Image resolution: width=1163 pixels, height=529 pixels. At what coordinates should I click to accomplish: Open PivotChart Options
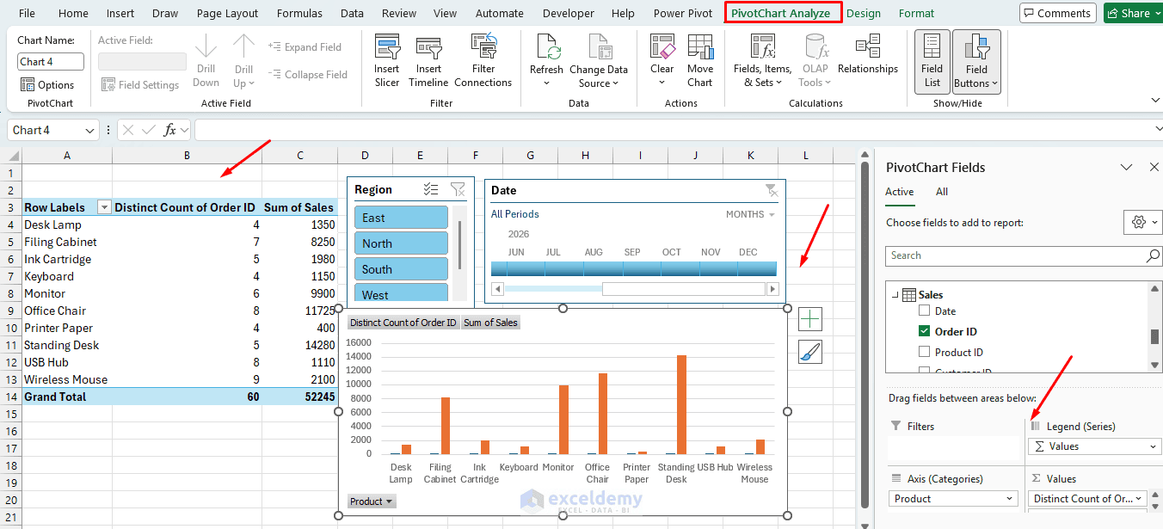47,85
